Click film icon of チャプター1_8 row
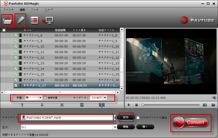Screen dimensions: 218x138 tap(20, 35)
